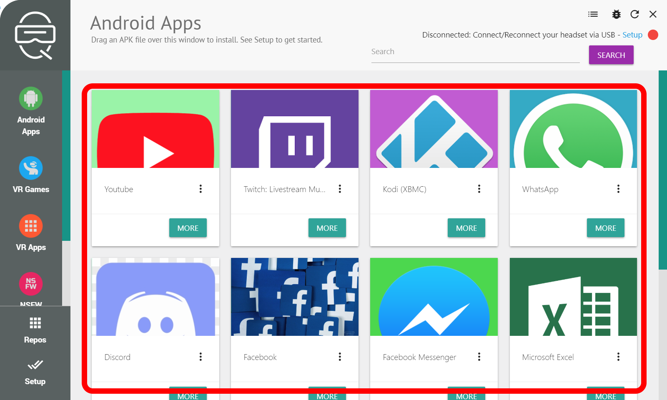This screenshot has width=667, height=400.
Task: Close the window with the X icon
Action: (x=653, y=14)
